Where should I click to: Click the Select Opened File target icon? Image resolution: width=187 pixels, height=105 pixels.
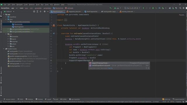[x=34, y=12]
